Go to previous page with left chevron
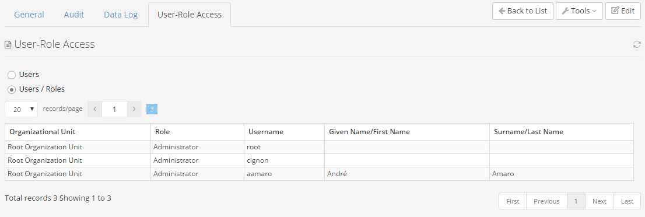The height and width of the screenshot is (217, 645). [94, 109]
